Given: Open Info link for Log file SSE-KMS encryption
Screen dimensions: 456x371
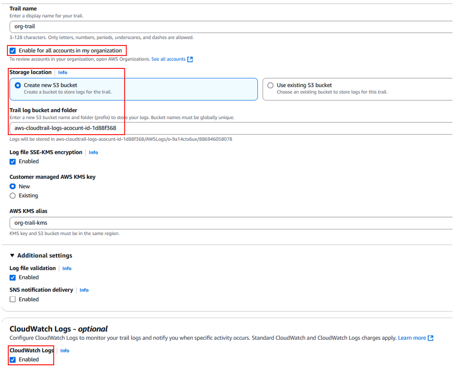Looking at the screenshot, I should 93,153.
